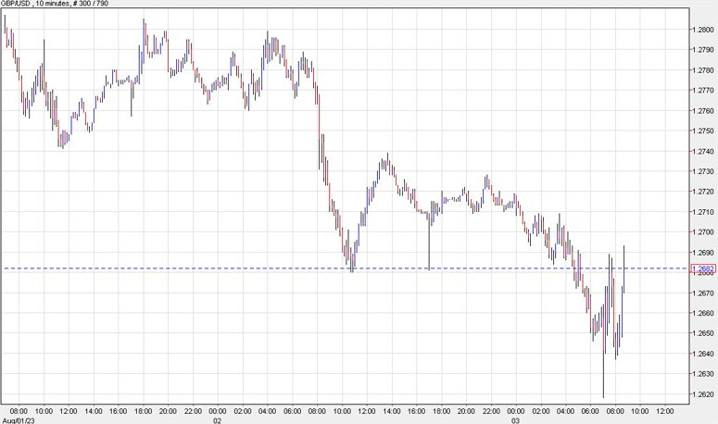718x424 pixels.
Task: Click the 1.2700 price axis label
Action: tap(703, 232)
